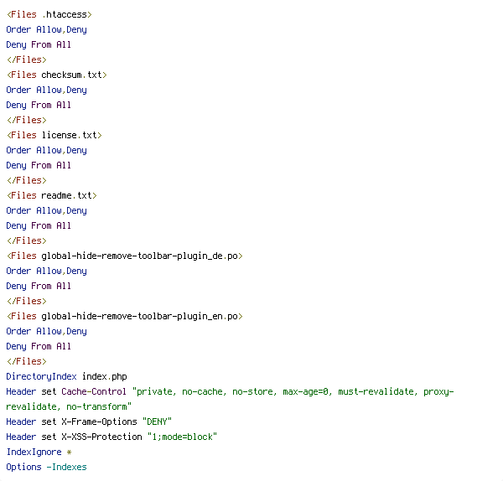The image size is (503, 481).
Task: Click 'Deny From All' under plugin_de.po
Action: 39,286
